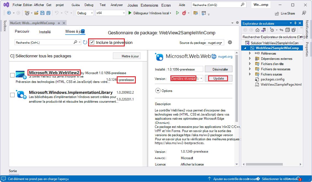
Task: Click the Update button for WebView2
Action: click(x=218, y=78)
